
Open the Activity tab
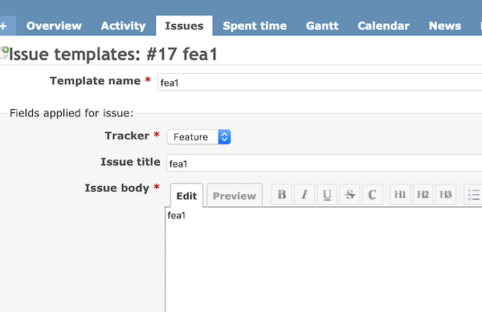123,26
